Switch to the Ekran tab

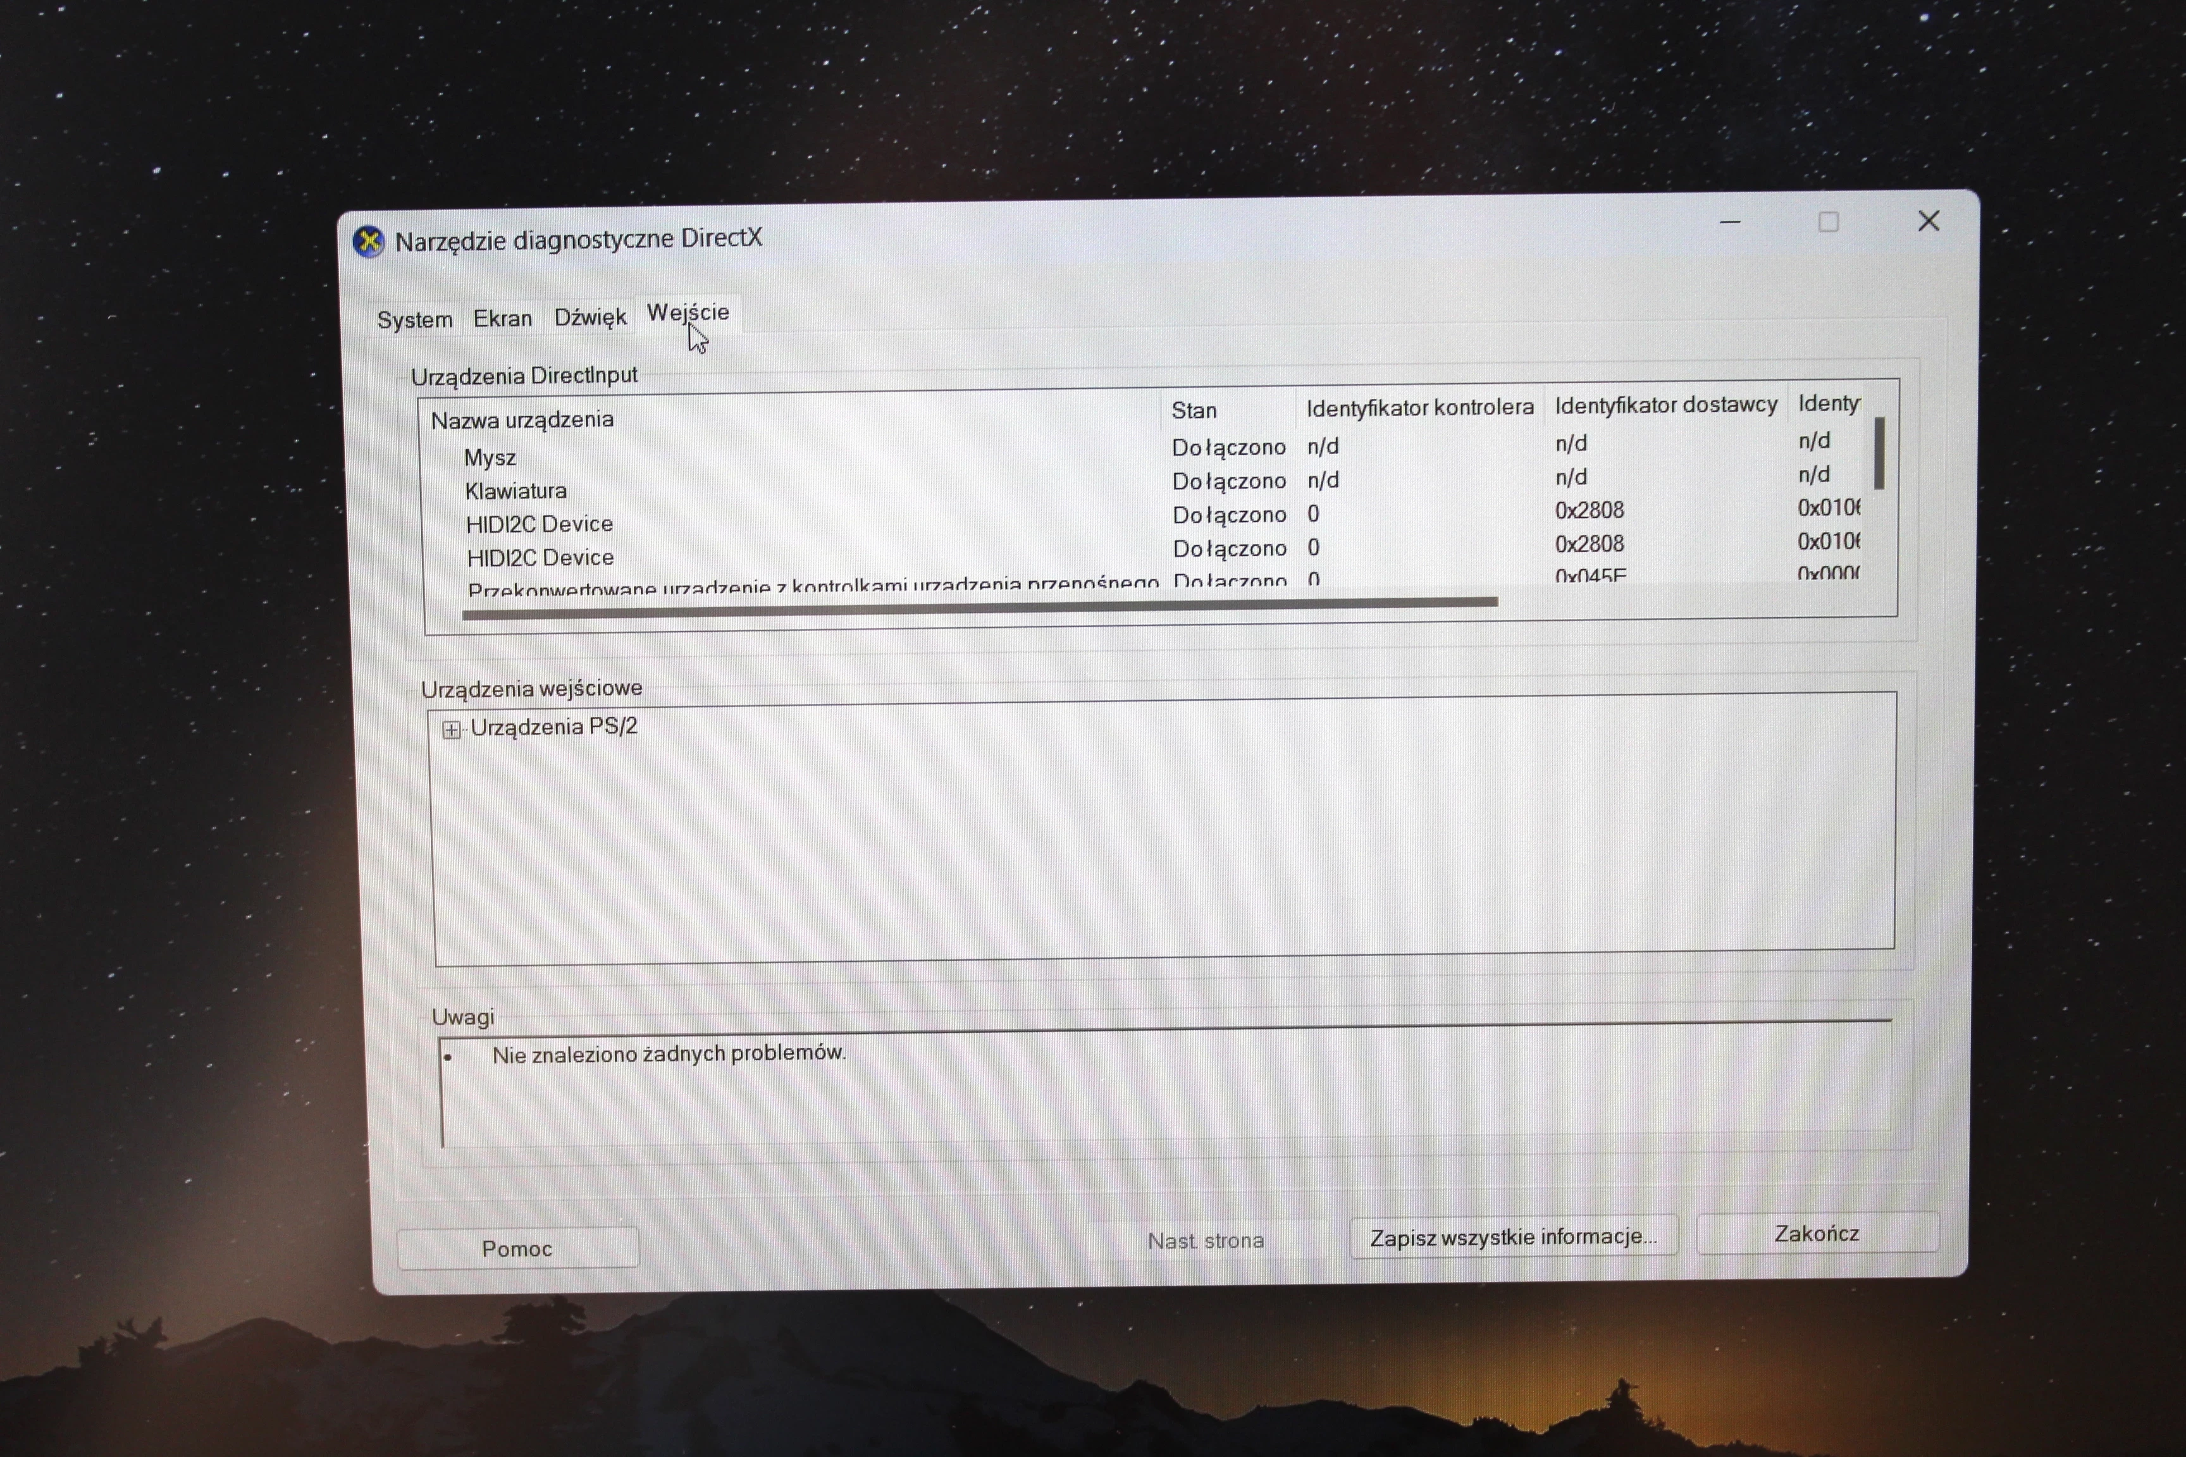[x=503, y=319]
